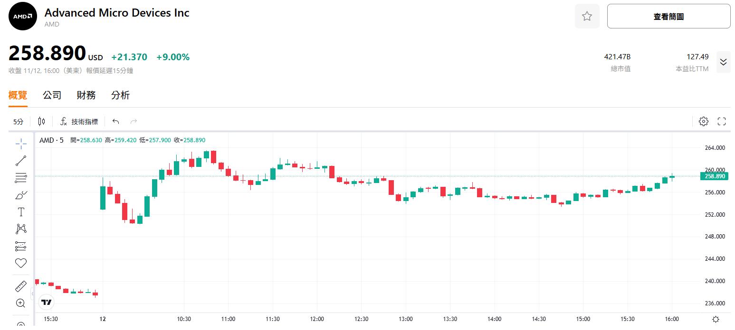Open the candlestick chart style menu

[x=42, y=121]
